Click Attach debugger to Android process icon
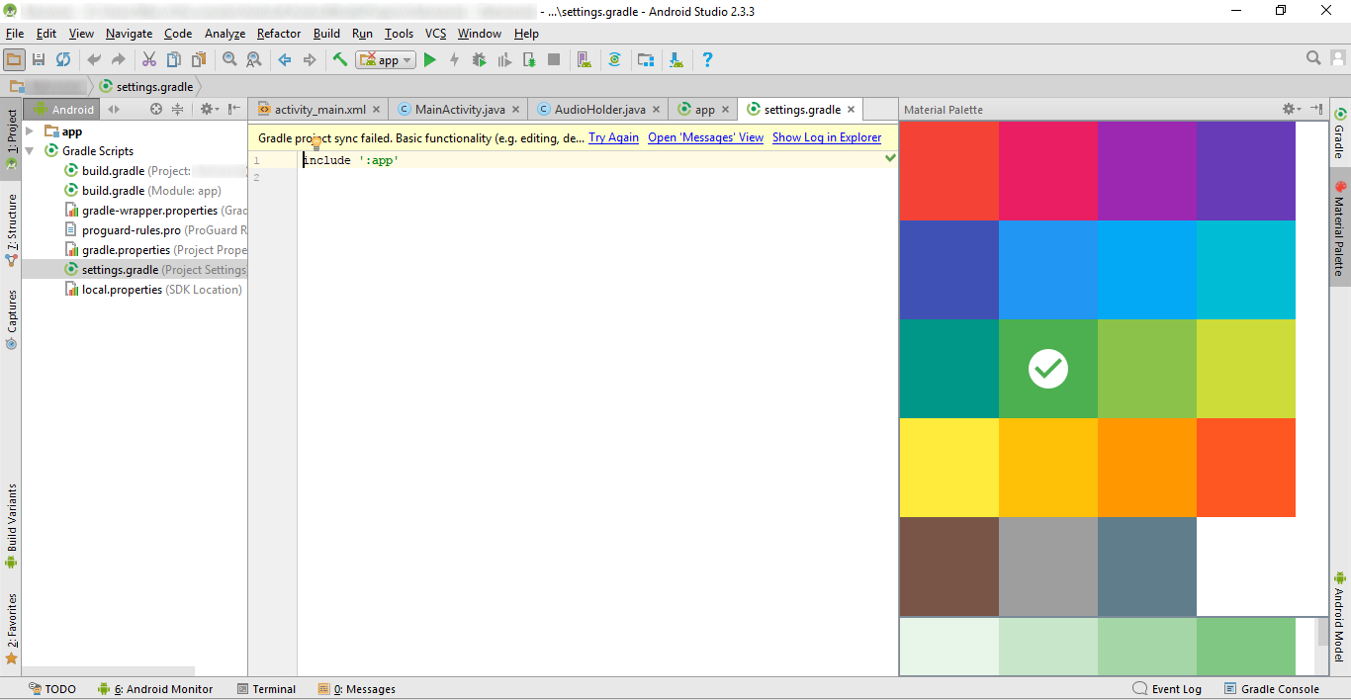Image resolution: width=1351 pixels, height=700 pixels. click(529, 59)
